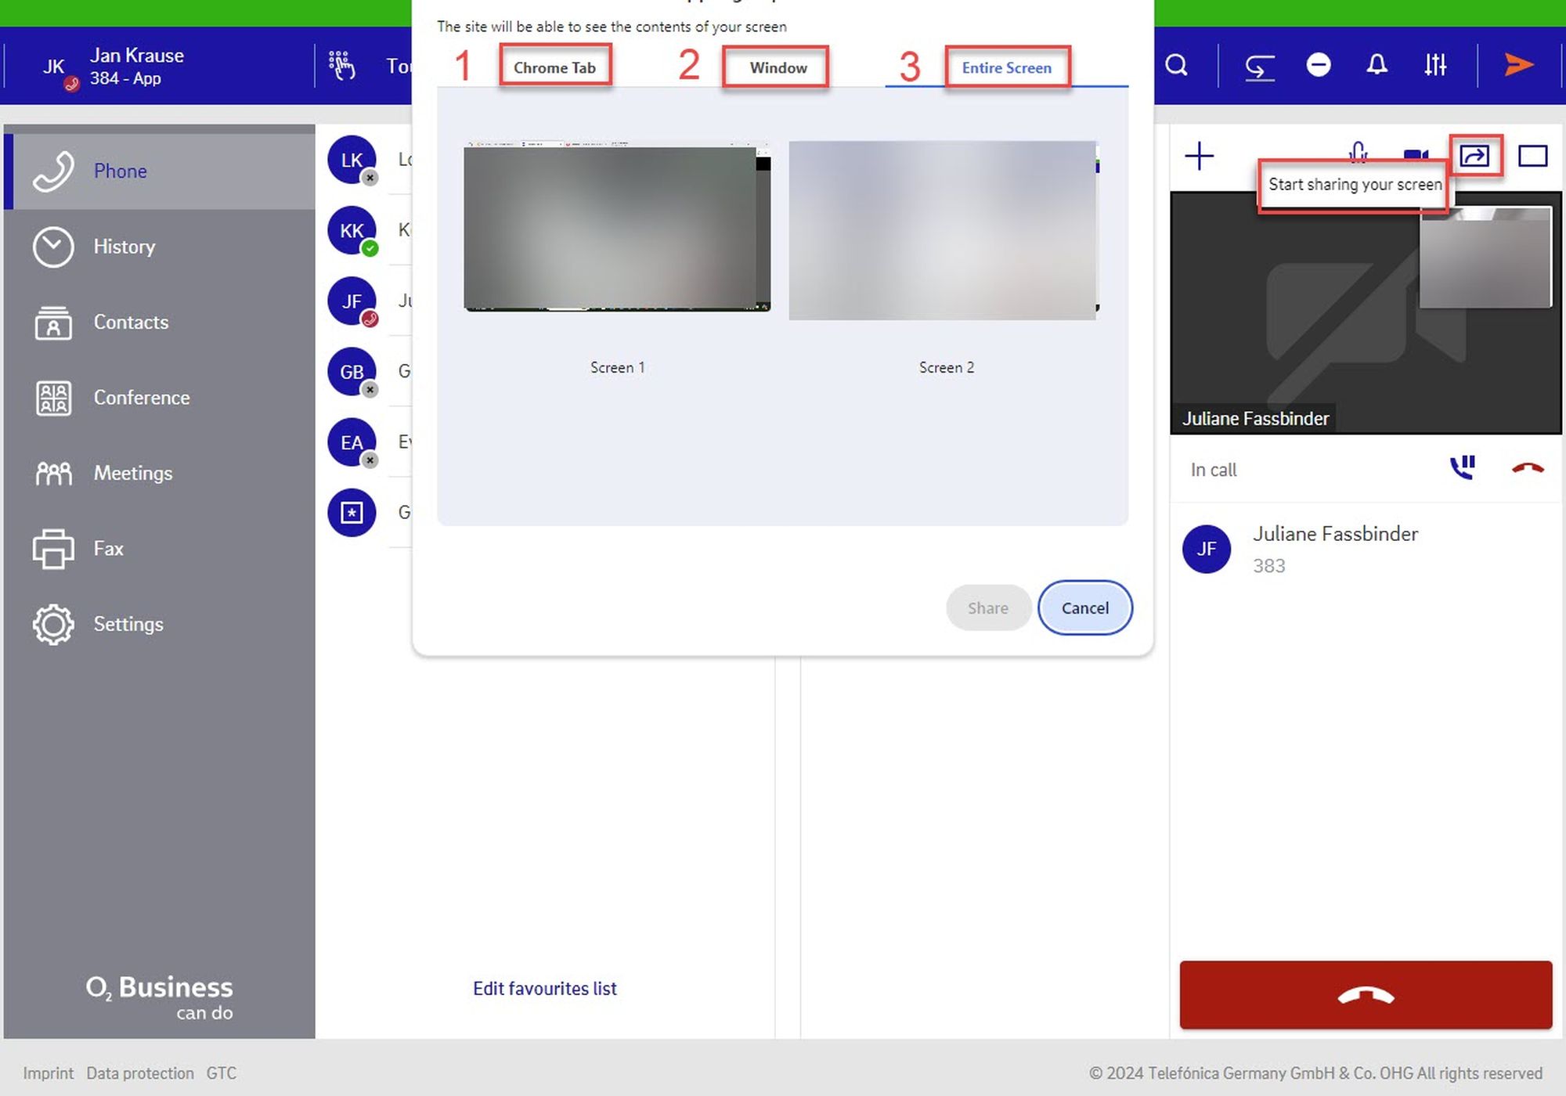
Task: Open the Conference section in sidebar
Action: pyautogui.click(x=141, y=398)
